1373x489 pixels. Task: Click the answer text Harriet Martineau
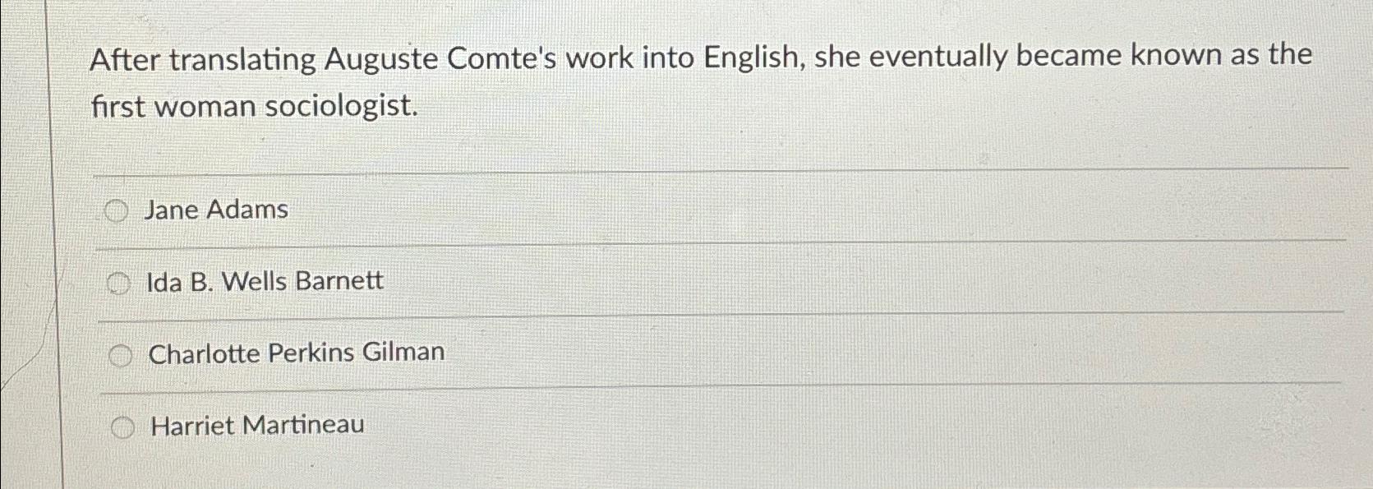pyautogui.click(x=256, y=424)
